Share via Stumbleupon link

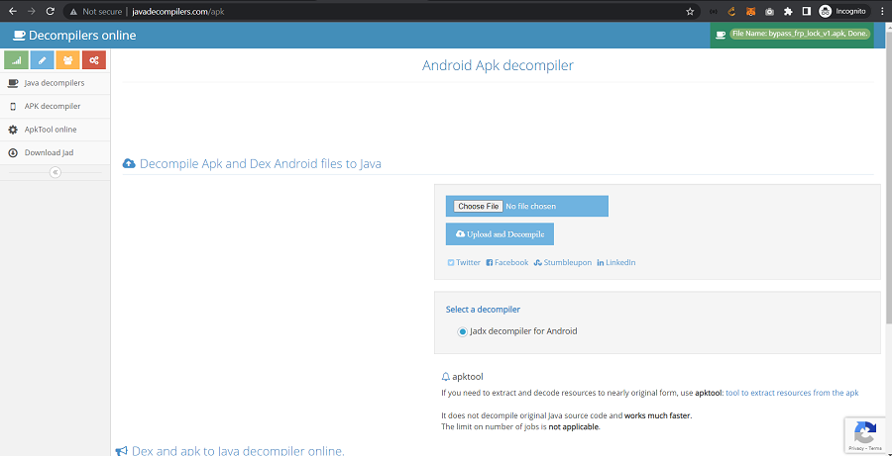(563, 262)
